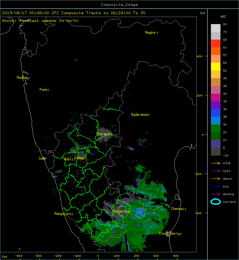The image size is (239, 260).
Task: Click the bright green 20–30 dBZ swatch
Action: tap(216, 128)
